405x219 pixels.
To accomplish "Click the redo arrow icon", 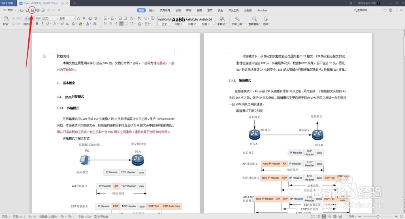I will (x=54, y=11).
